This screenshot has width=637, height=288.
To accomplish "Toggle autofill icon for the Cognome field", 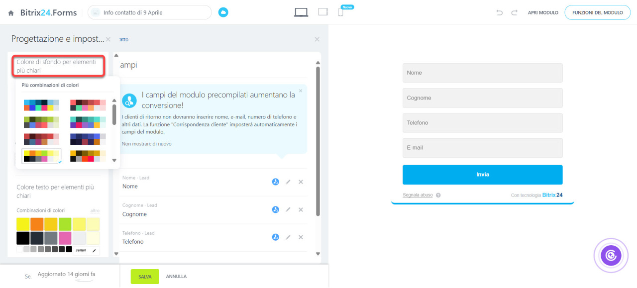I will point(275,210).
